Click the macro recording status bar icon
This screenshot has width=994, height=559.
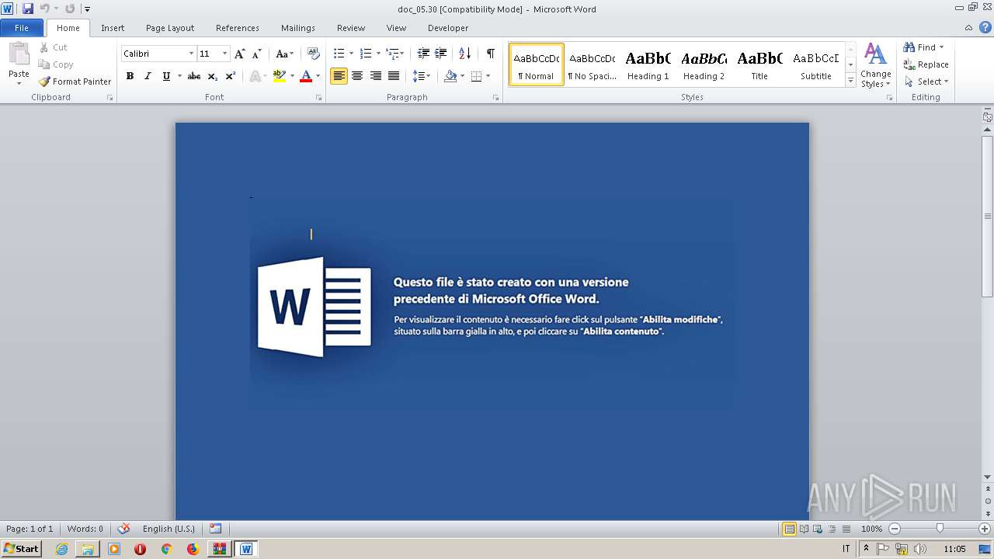click(215, 529)
